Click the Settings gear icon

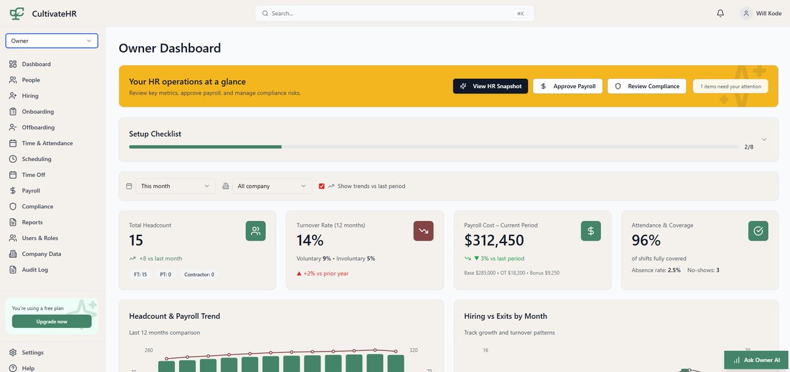[13, 352]
